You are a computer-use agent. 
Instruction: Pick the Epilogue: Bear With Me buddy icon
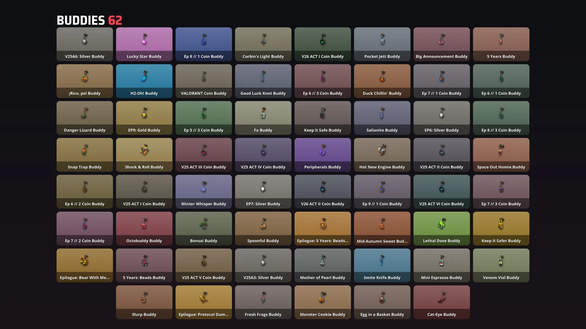coord(85,260)
